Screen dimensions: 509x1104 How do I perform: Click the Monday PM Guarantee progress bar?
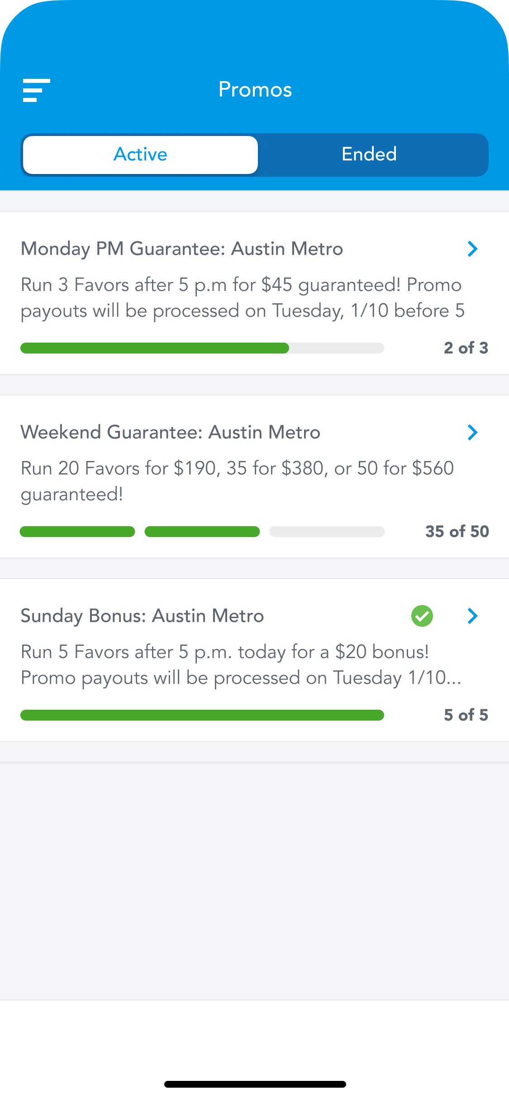(202, 348)
